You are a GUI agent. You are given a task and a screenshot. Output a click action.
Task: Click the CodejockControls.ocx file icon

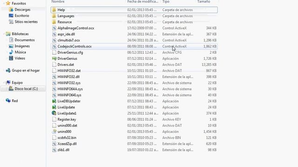point(54,46)
